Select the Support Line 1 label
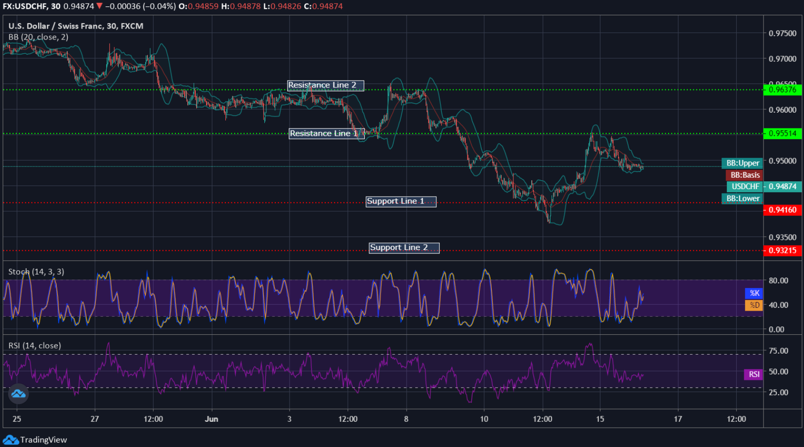 (401, 201)
